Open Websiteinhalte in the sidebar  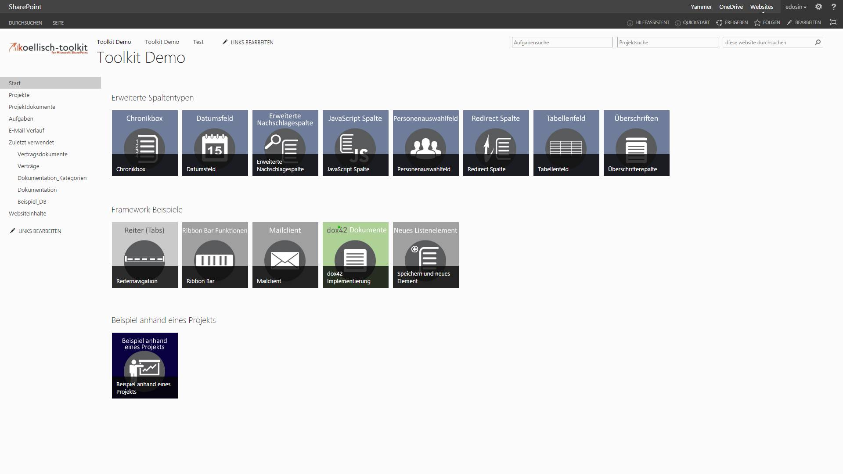[28, 213]
